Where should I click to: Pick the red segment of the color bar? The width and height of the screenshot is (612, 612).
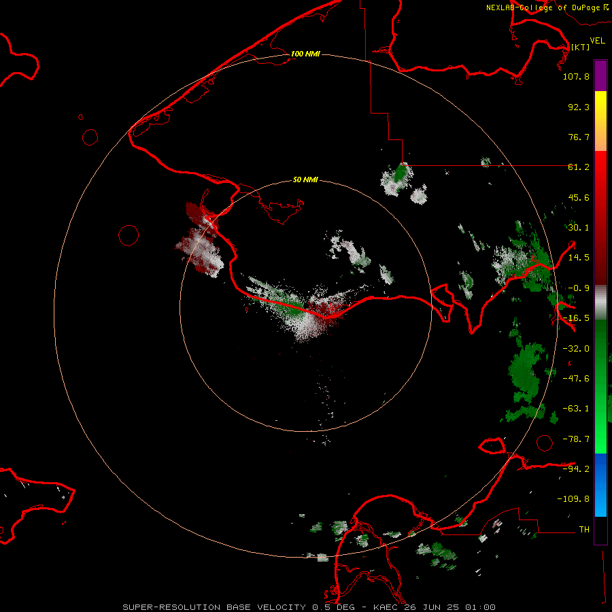click(x=600, y=218)
